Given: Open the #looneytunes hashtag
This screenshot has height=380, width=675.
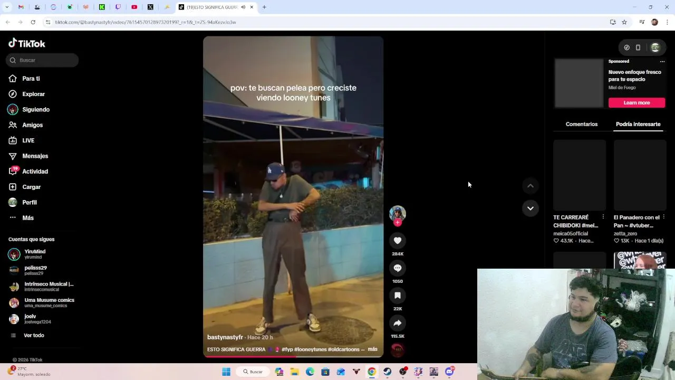Looking at the screenshot, I should click(310, 349).
